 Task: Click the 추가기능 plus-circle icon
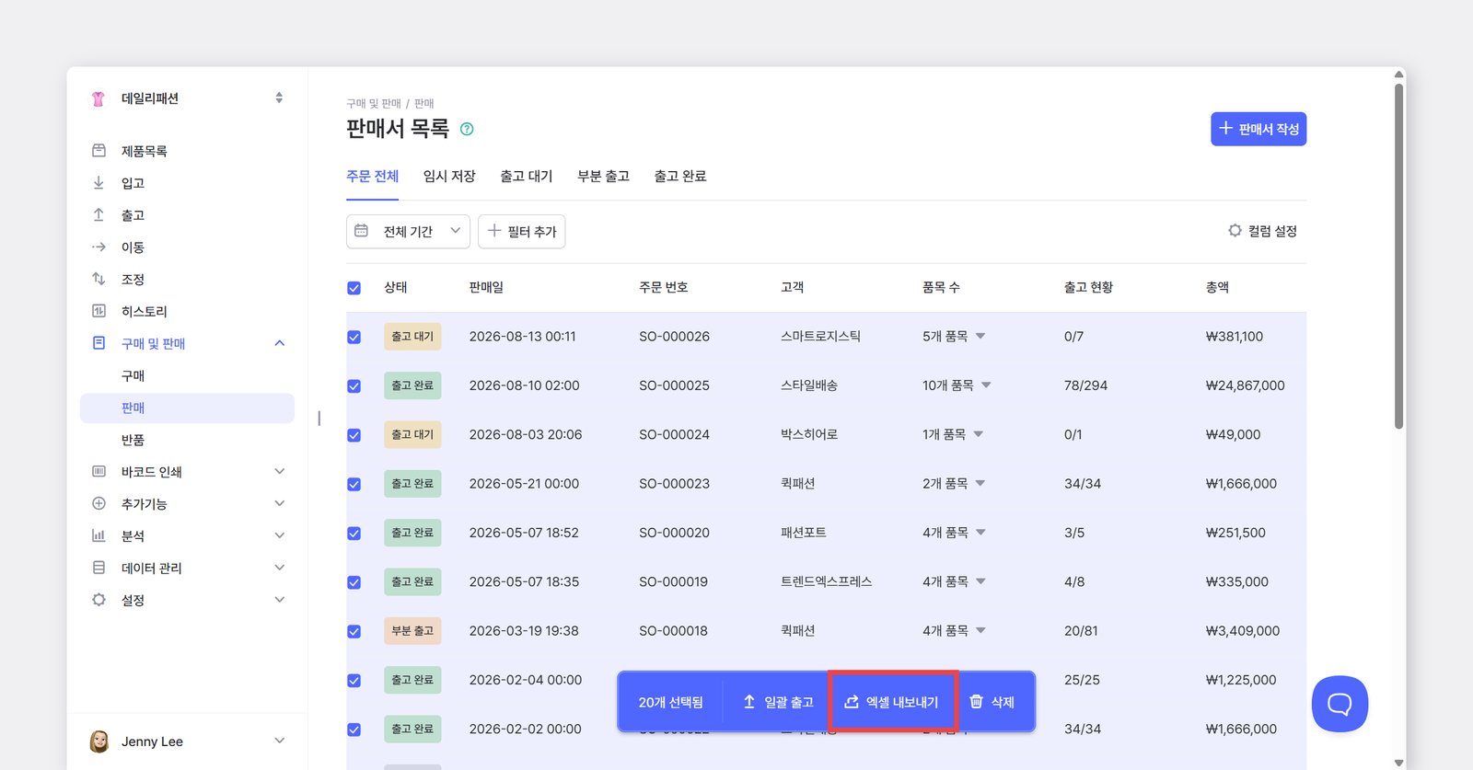99,504
